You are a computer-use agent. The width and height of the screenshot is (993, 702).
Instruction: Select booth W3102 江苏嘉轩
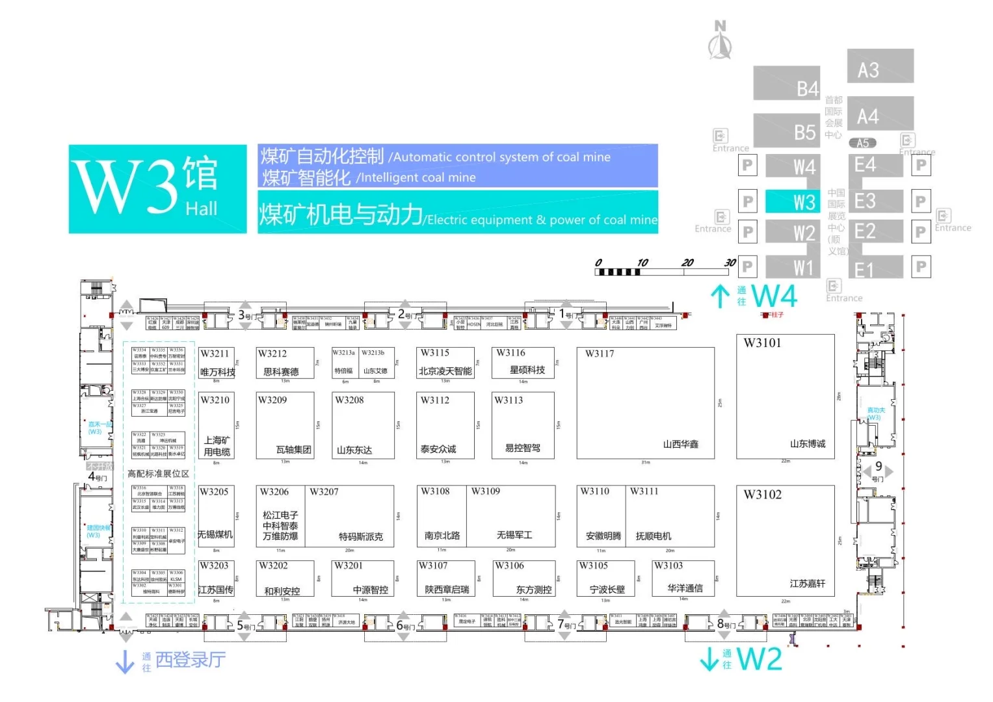coord(784,539)
